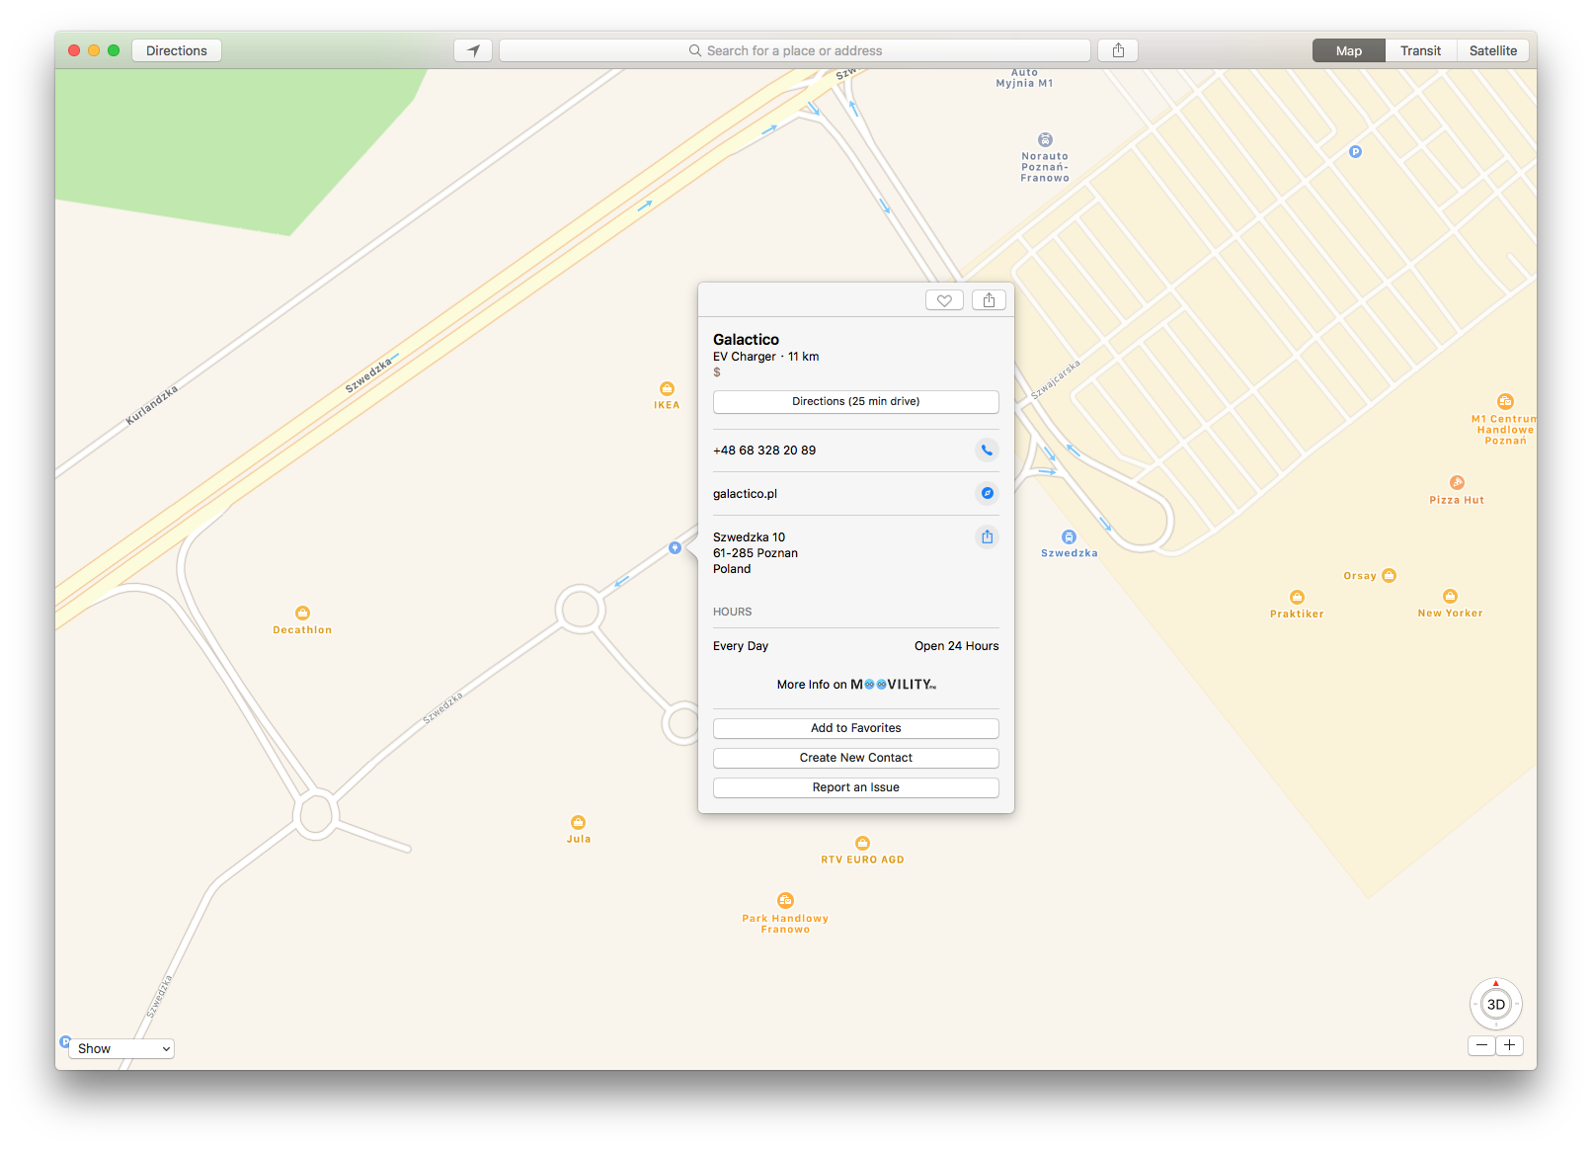Switch to the Transit view tab
Image resolution: width=1592 pixels, height=1149 pixels.
pyautogui.click(x=1420, y=50)
